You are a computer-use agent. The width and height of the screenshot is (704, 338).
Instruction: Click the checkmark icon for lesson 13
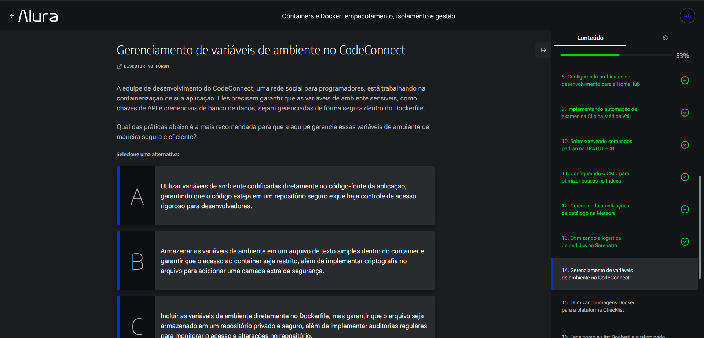tap(685, 242)
